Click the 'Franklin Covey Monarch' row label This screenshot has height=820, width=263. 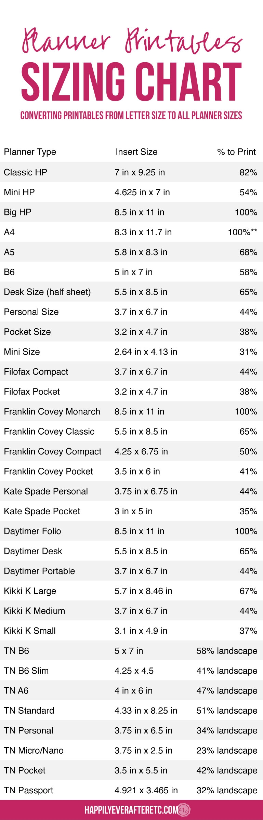[x=52, y=411]
